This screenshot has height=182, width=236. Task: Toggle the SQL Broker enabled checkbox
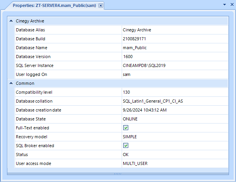coord(126,146)
